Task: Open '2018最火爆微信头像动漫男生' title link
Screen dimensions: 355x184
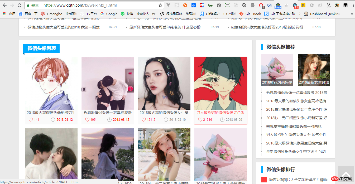Action: 51,113
